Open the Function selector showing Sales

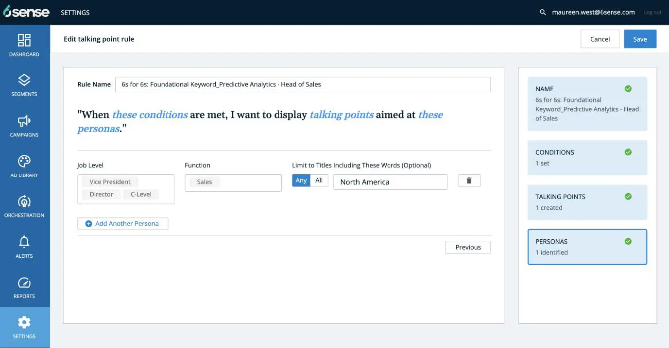[x=233, y=182]
